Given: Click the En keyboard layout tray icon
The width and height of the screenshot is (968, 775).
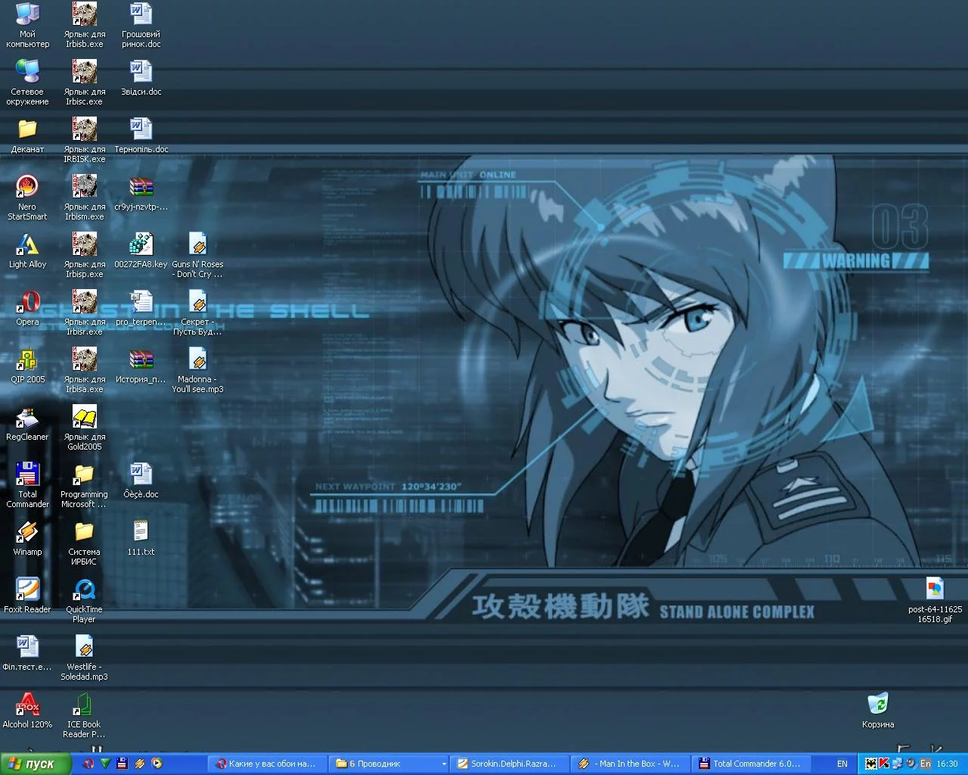Looking at the screenshot, I should pos(925,764).
